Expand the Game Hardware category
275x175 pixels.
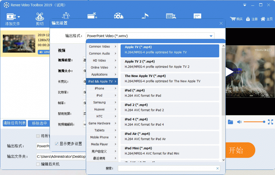click(x=102, y=123)
